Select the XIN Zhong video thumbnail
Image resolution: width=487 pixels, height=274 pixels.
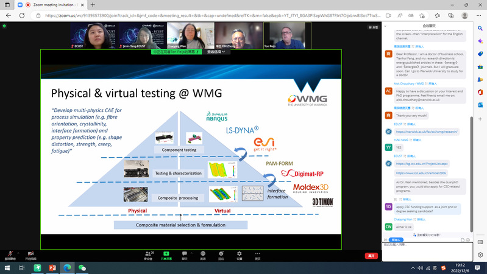[x=239, y=35]
